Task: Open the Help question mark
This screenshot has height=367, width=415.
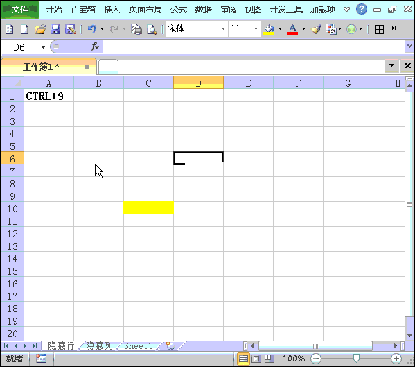Action: (x=361, y=10)
